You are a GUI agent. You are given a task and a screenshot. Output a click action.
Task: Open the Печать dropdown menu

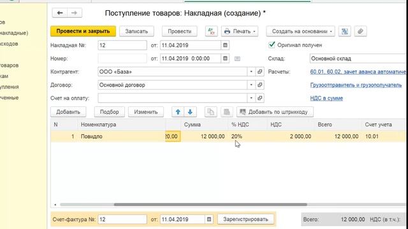click(x=240, y=31)
